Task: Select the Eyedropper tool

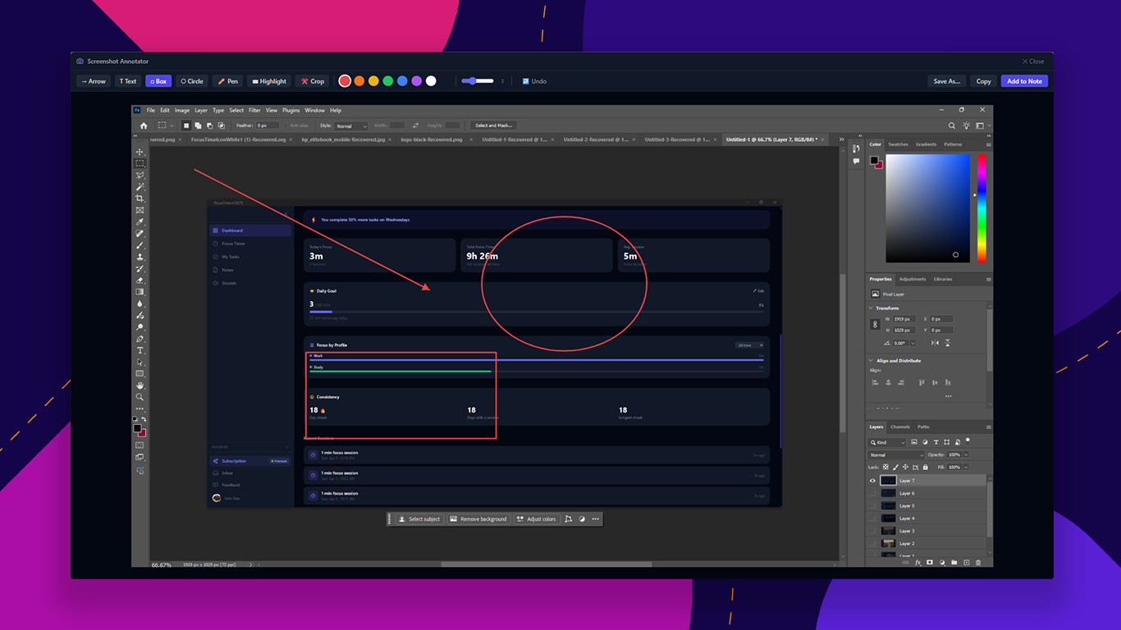Action: (140, 222)
